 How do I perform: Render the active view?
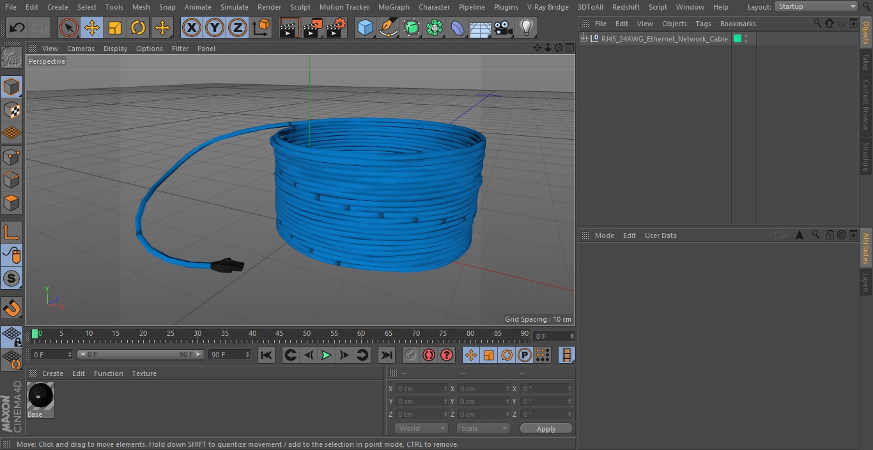pos(290,27)
